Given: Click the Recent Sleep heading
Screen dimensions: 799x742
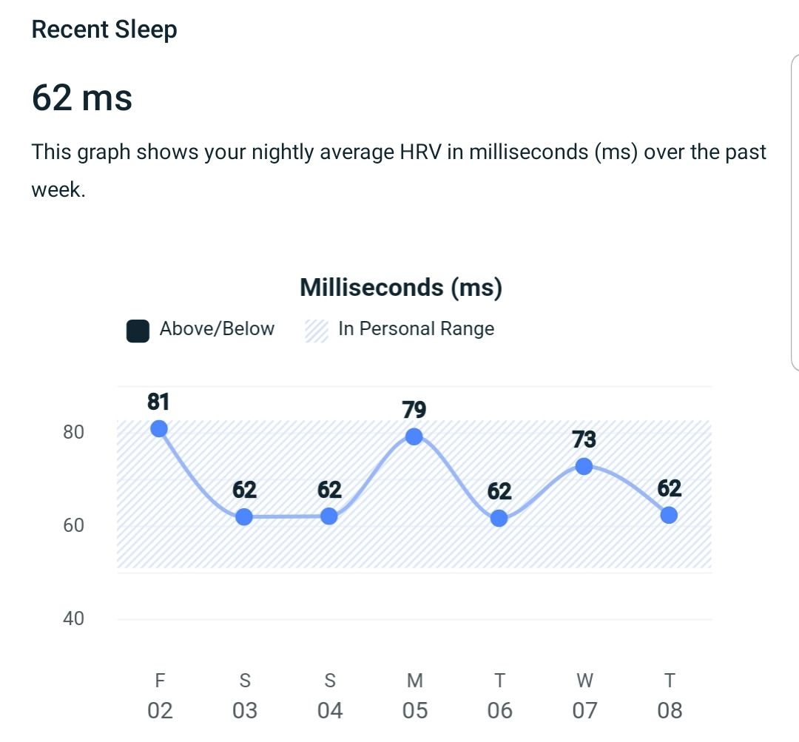Looking at the screenshot, I should (104, 30).
